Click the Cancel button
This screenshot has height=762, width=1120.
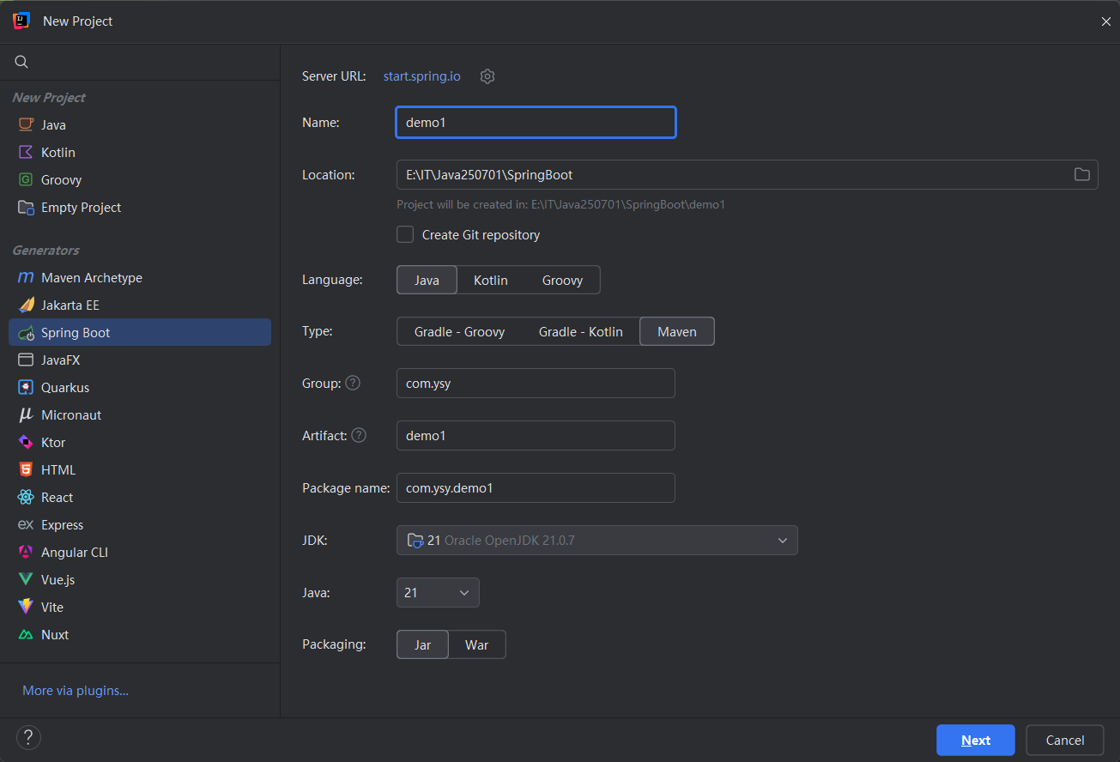[1065, 740]
